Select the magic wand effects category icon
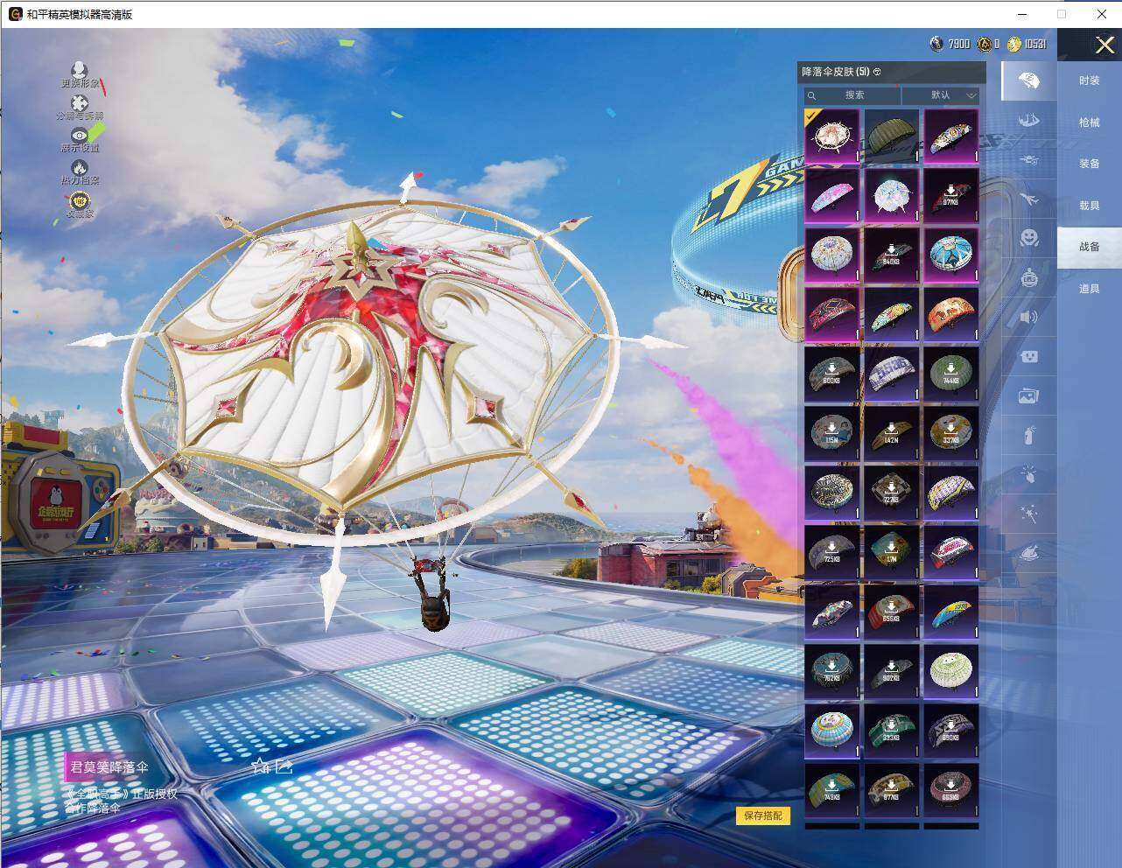Image resolution: width=1122 pixels, height=868 pixels. pyautogui.click(x=1029, y=514)
